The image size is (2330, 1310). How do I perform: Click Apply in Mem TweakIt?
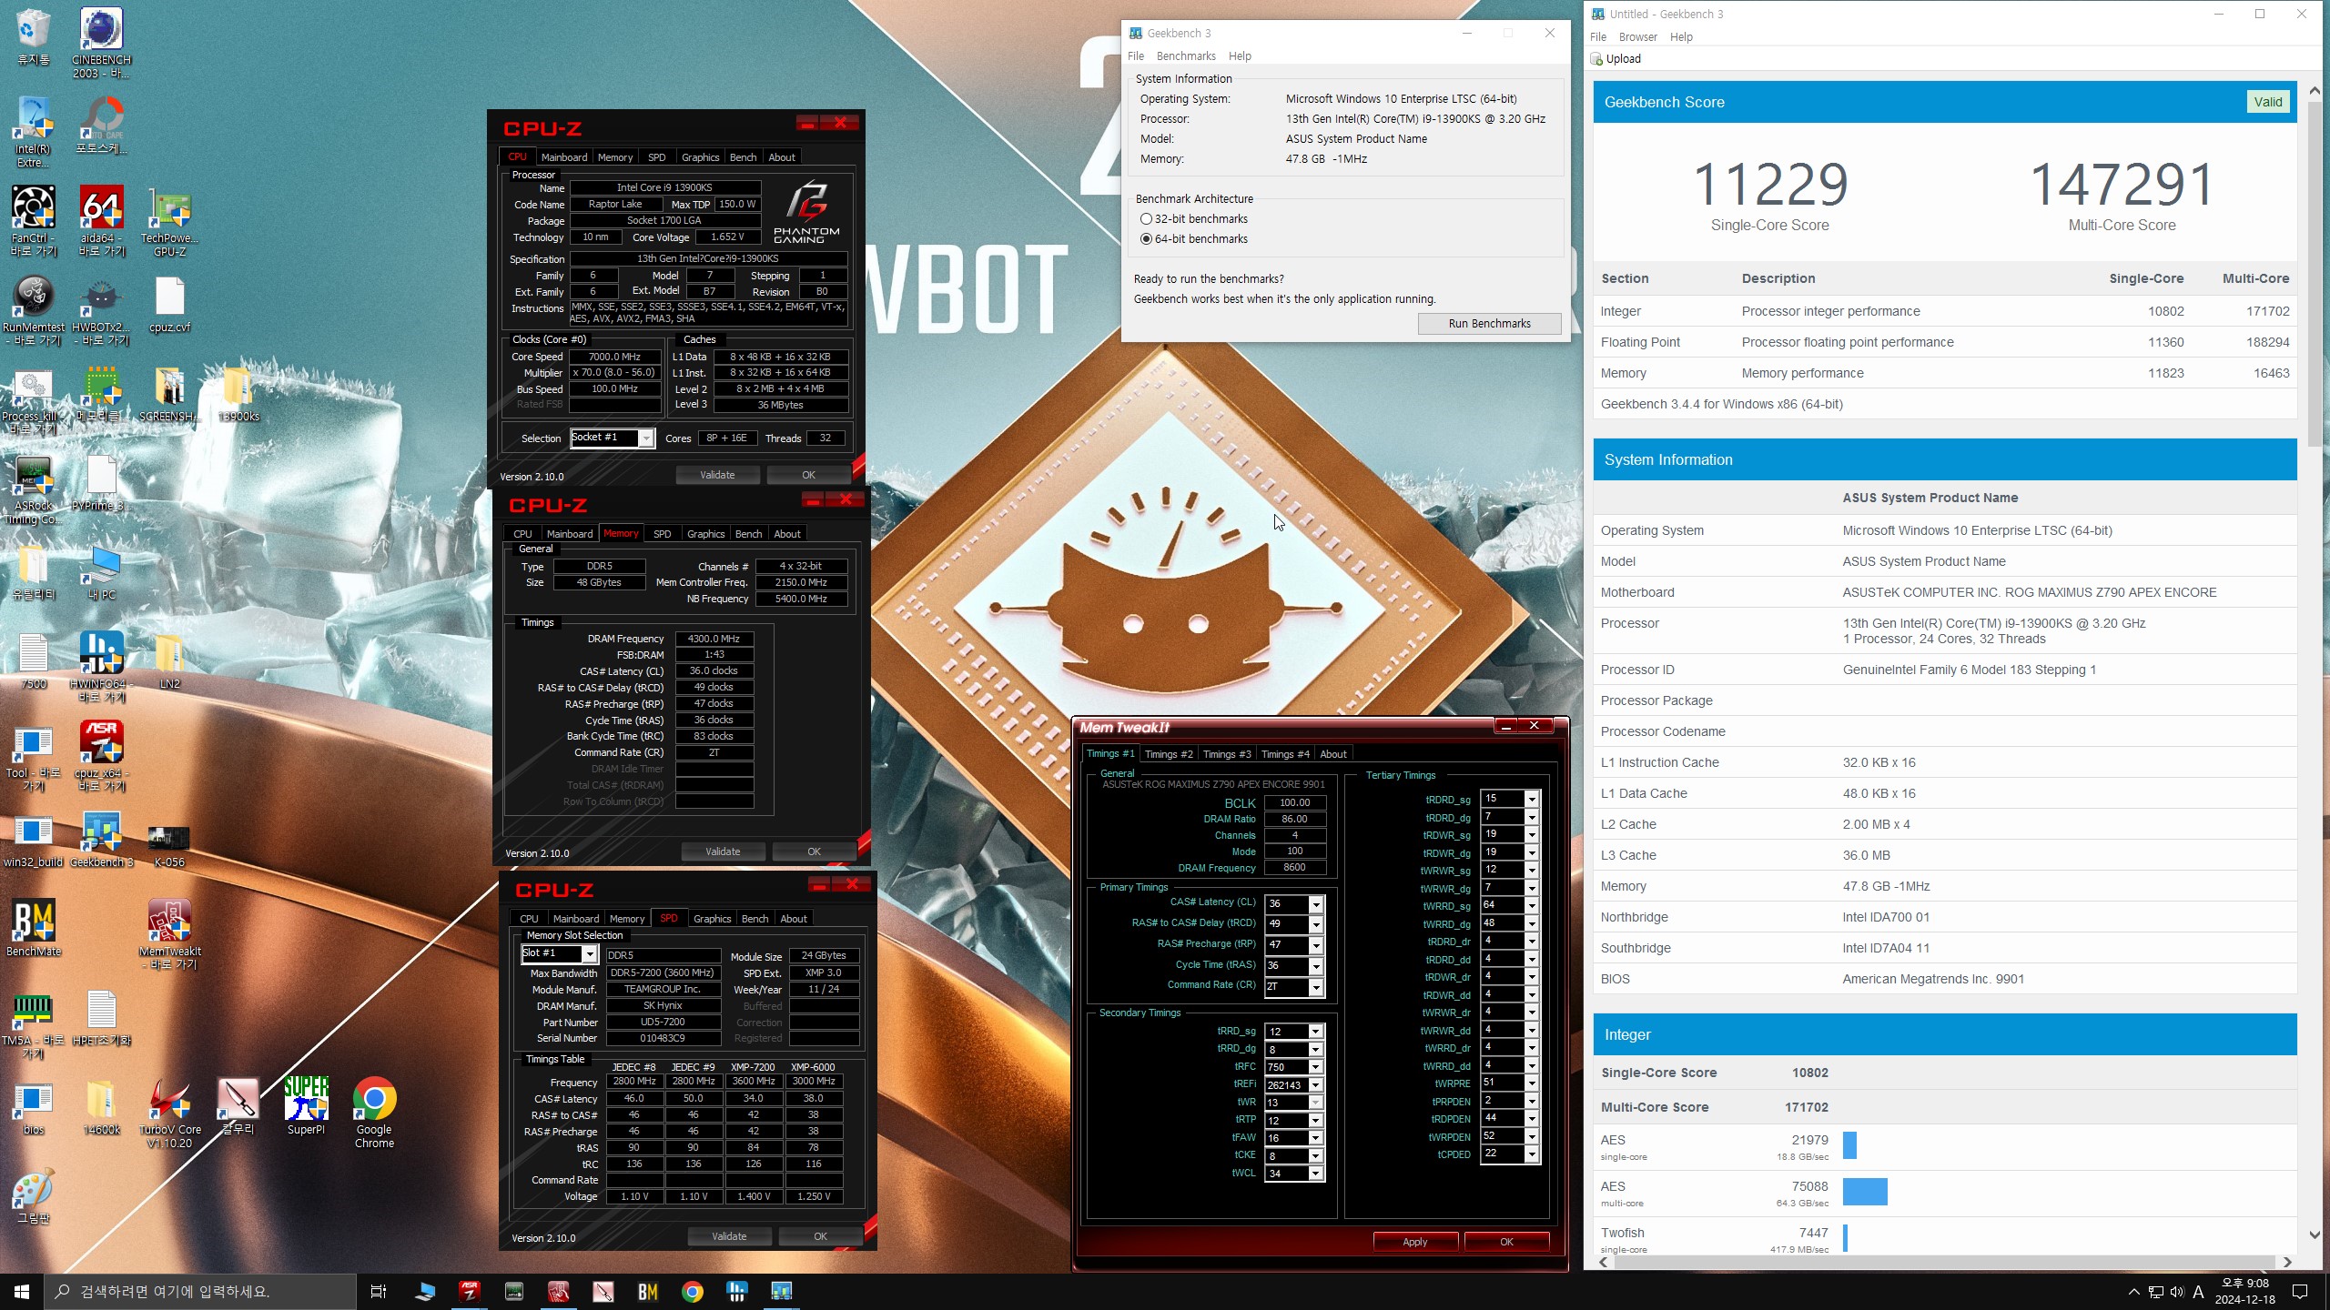point(1414,1241)
